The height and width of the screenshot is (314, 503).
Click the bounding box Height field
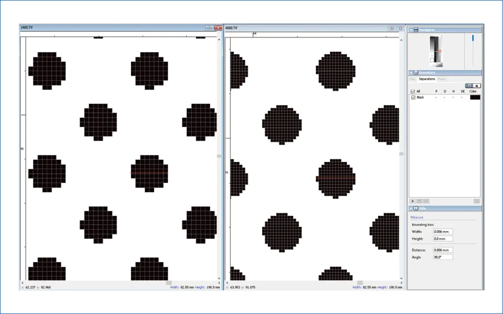coord(443,239)
